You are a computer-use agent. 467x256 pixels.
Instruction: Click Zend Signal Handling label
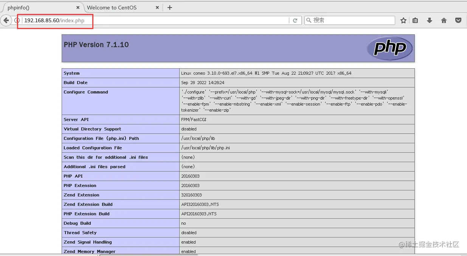point(88,242)
